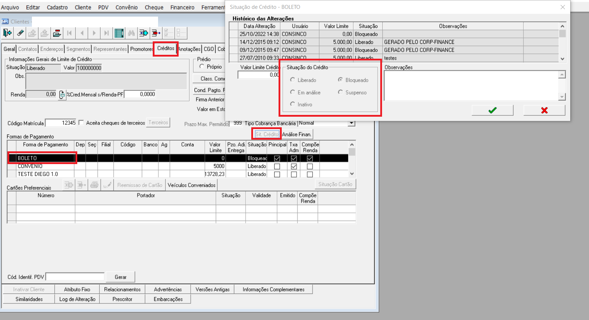Click the exit door icon in Clientes toolbar
The image size is (589, 320).
point(7,33)
